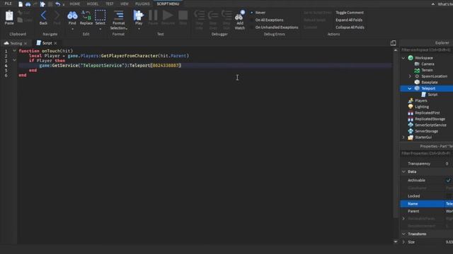Select Lighting service in Explorer
The height and width of the screenshot is (254, 453).
tap(422, 107)
